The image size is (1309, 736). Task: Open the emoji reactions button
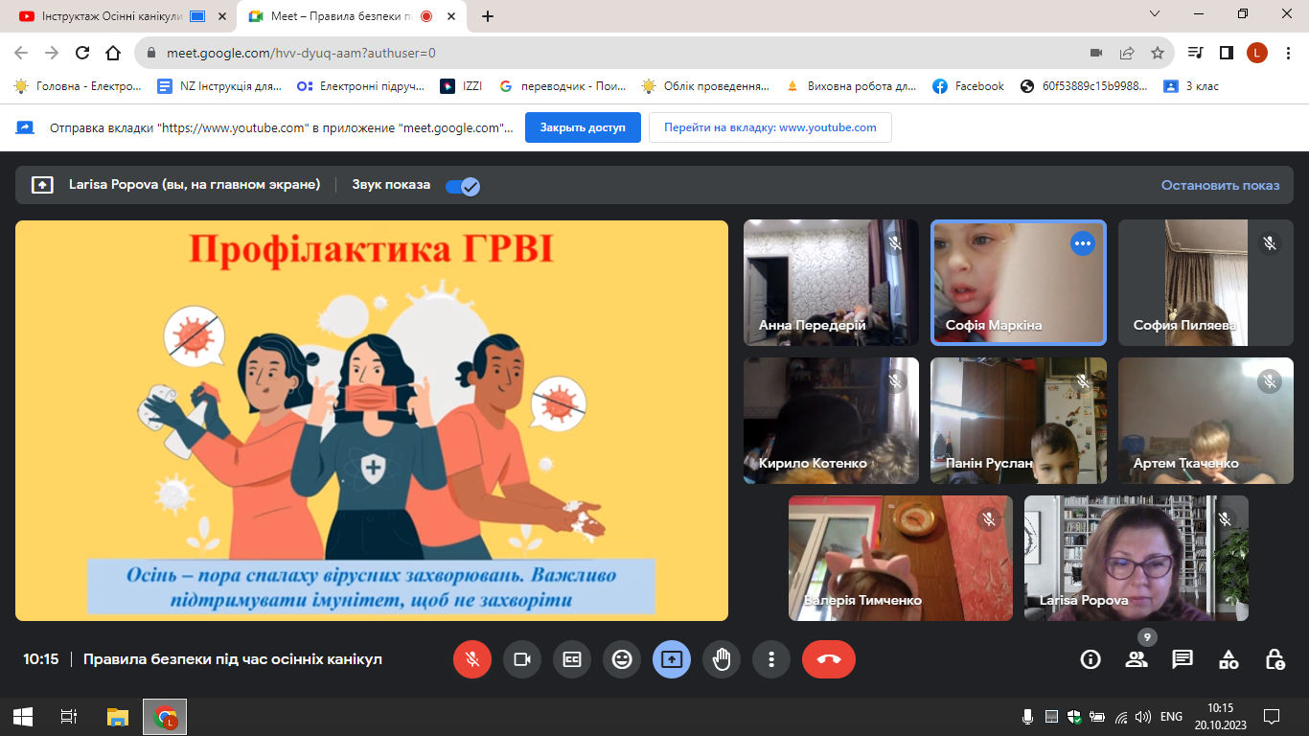[622, 659]
